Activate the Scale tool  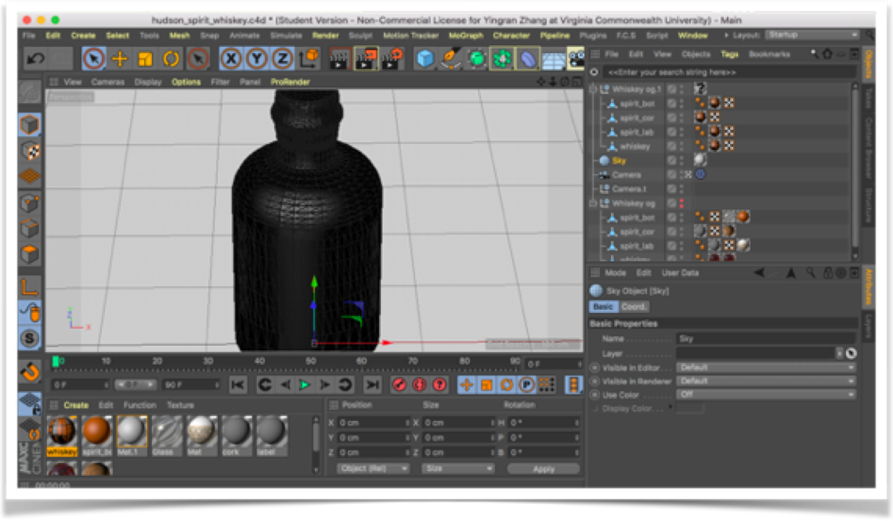click(x=146, y=59)
